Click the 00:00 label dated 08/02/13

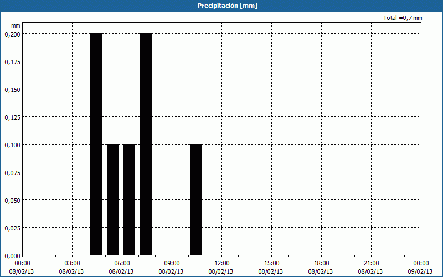(x=22, y=264)
